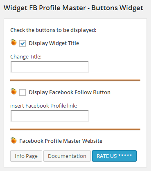
Task: Click the orange icon beside Display Facebook Follow Button
Action: (x=14, y=91)
